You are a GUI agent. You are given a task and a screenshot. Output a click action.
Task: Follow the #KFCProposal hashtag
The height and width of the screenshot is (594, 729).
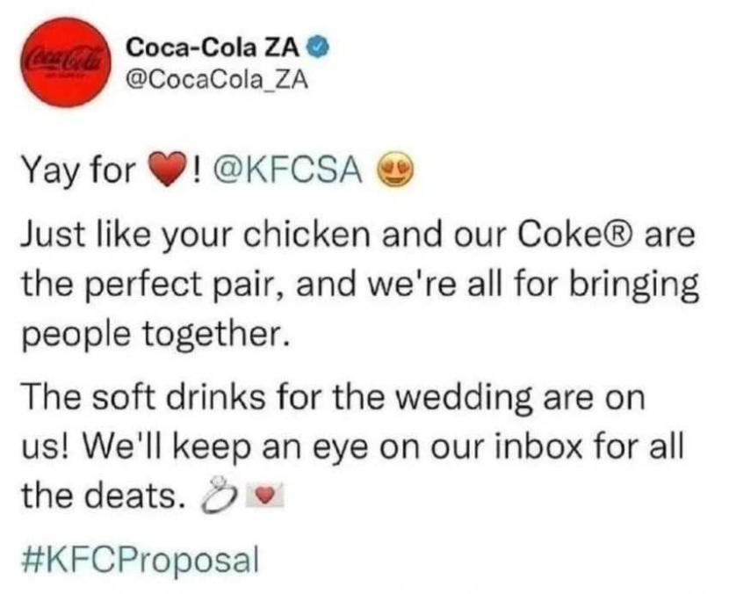click(139, 556)
